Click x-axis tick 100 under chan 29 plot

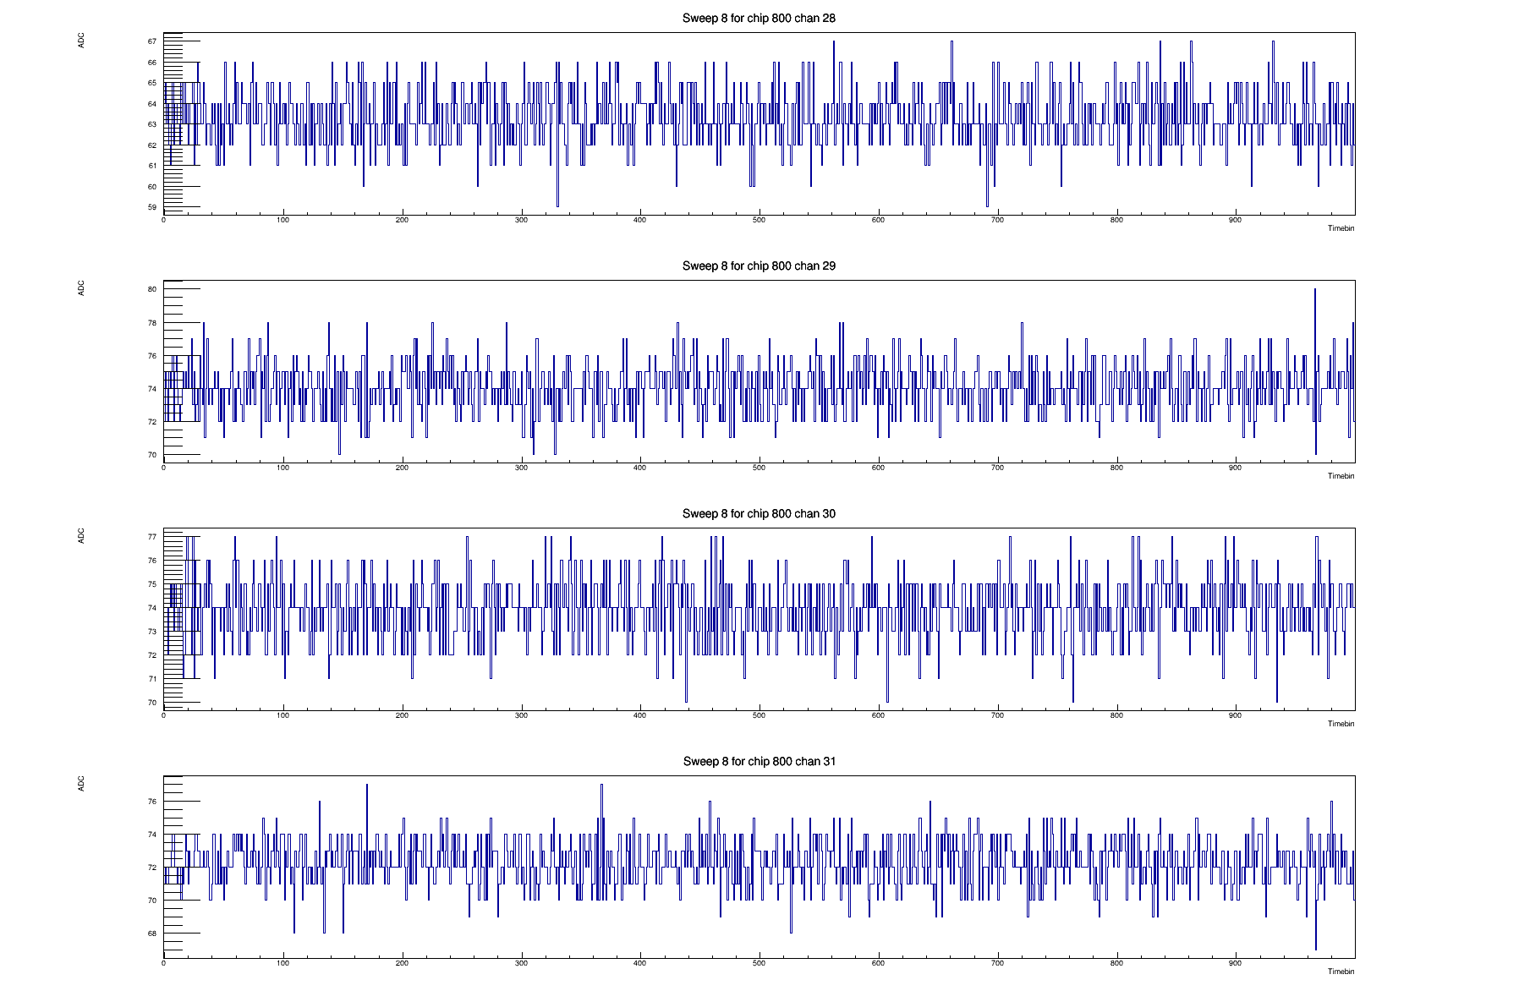click(282, 468)
